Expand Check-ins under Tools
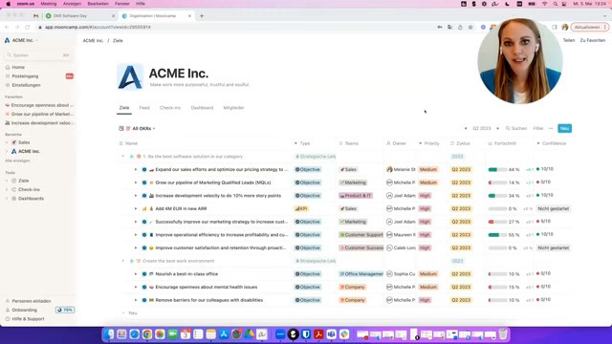 click(x=7, y=189)
